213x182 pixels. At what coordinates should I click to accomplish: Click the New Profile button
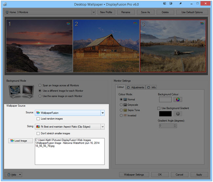(106, 12)
